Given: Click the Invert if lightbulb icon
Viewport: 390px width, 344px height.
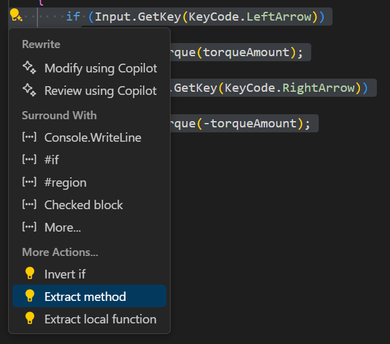Looking at the screenshot, I should (x=29, y=274).
